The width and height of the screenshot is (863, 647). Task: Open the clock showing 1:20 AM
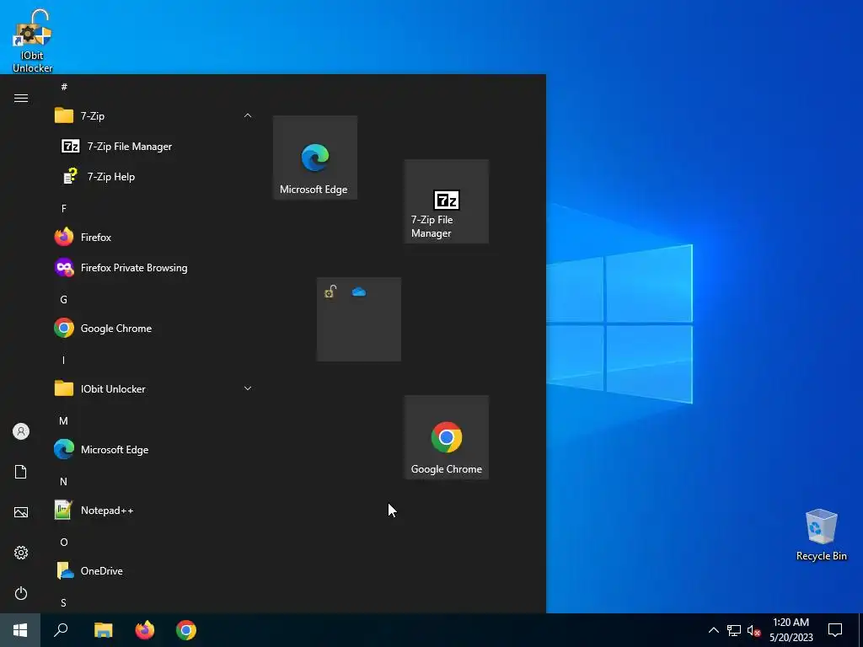(791, 630)
